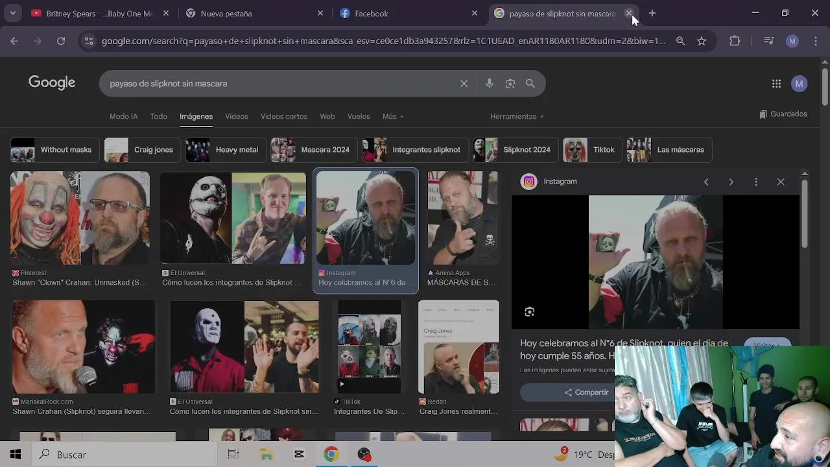
Task: Submit search with magnifier icon
Action: (530, 84)
